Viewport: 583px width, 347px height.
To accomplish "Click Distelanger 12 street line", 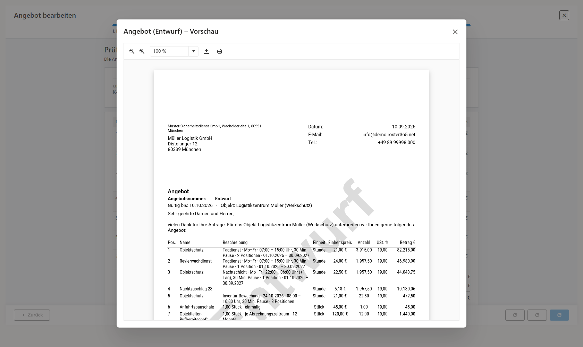I will point(183,144).
